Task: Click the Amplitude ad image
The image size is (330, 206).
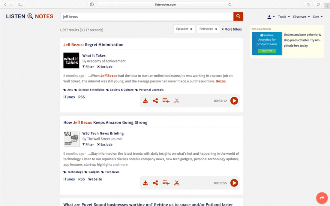Action: tap(267, 43)
